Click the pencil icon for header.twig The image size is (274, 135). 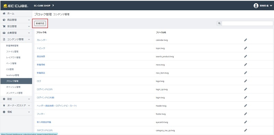pyautogui.click(x=246, y=106)
